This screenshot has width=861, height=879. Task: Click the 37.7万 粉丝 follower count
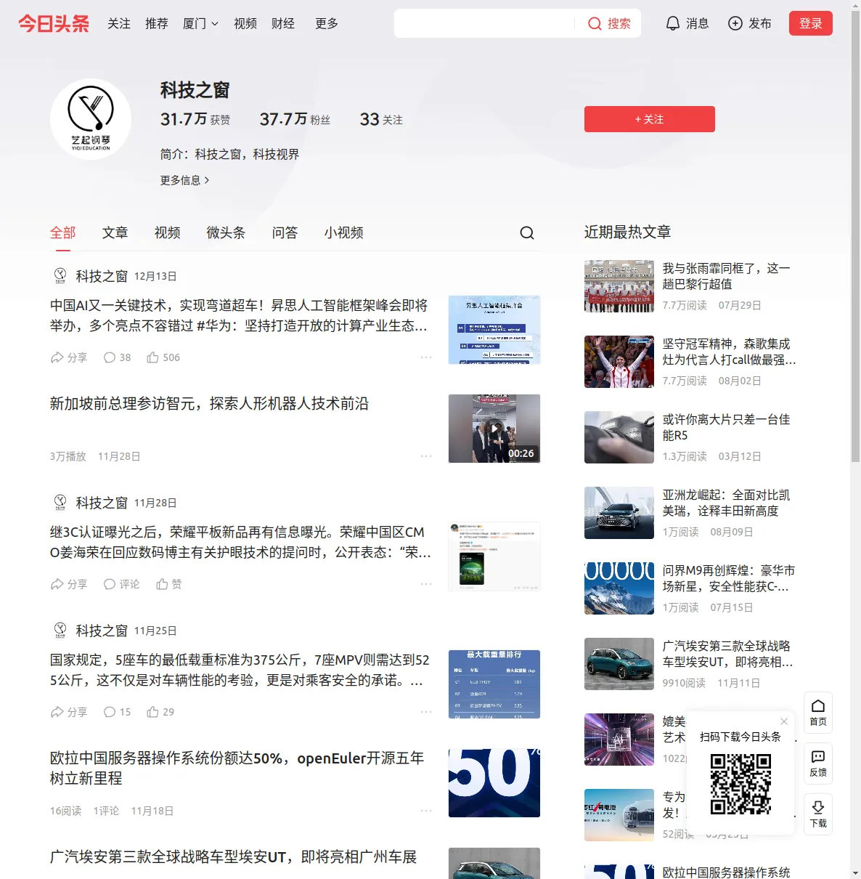pyautogui.click(x=295, y=119)
